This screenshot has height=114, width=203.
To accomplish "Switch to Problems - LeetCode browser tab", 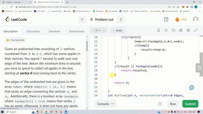I will [16, 2].
